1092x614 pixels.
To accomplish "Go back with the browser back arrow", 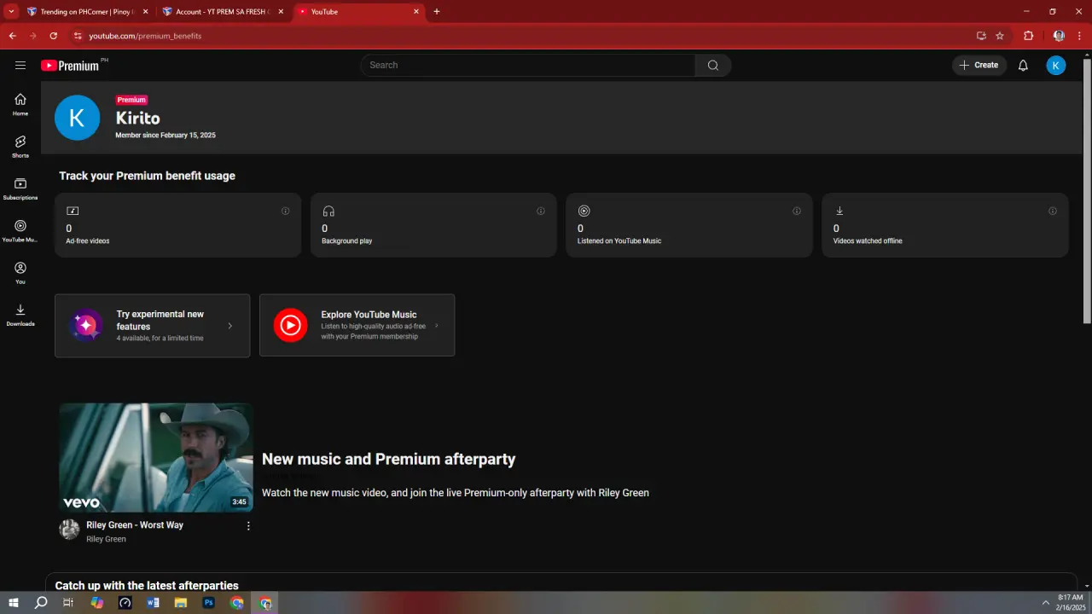I will pos(12,36).
